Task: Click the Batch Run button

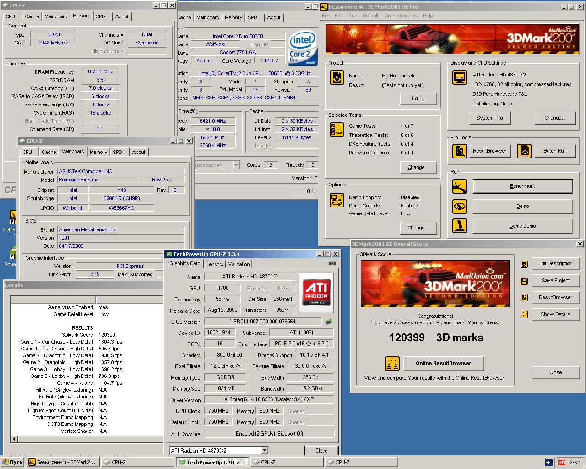Action: [555, 151]
